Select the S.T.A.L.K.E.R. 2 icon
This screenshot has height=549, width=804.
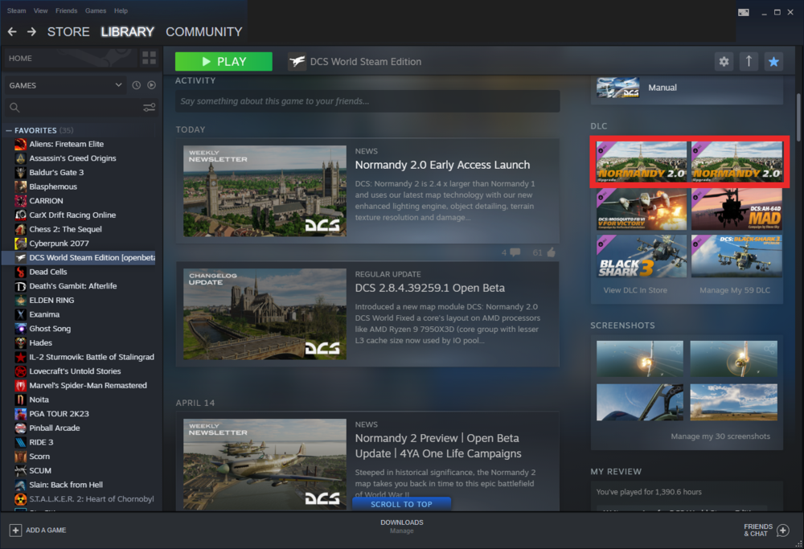click(21, 499)
